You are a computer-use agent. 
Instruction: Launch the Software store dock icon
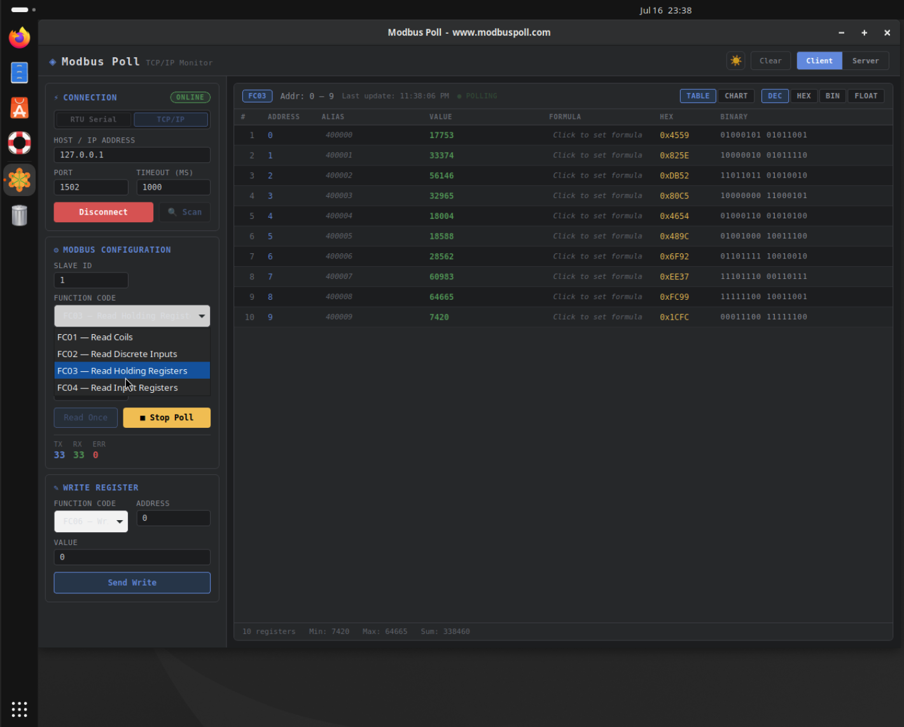(x=20, y=108)
